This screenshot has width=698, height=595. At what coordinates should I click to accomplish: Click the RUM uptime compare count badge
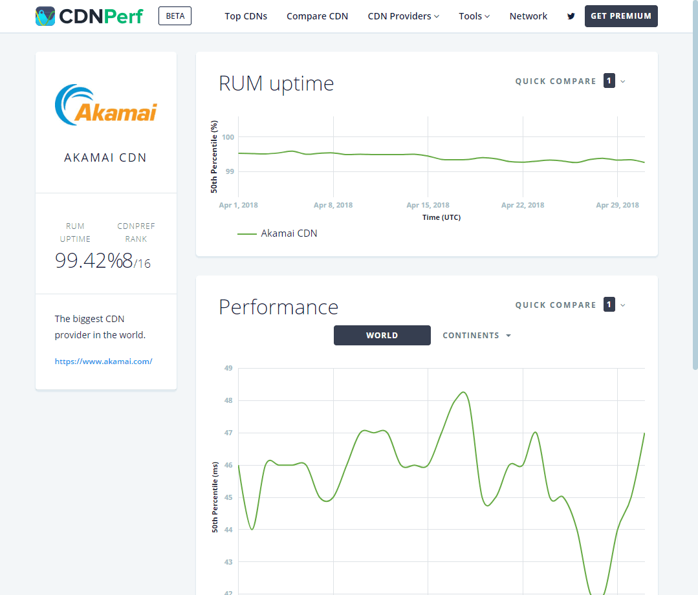pos(609,81)
